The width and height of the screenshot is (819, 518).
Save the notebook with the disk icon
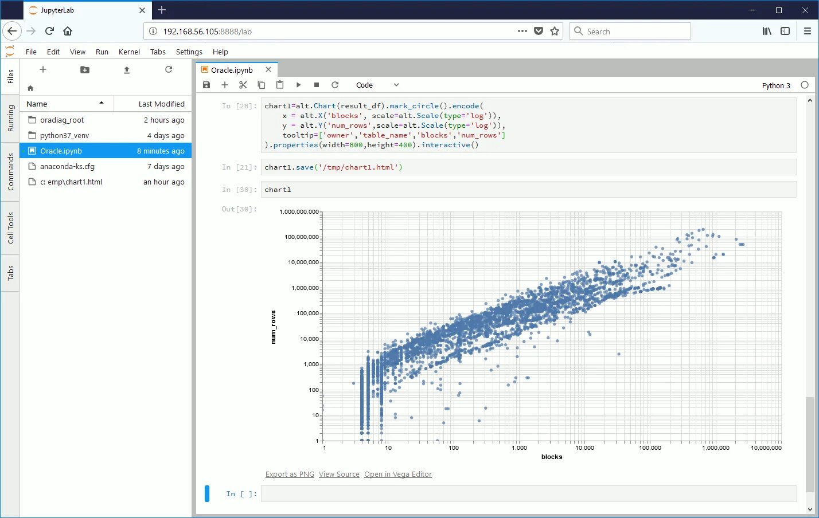pos(206,85)
